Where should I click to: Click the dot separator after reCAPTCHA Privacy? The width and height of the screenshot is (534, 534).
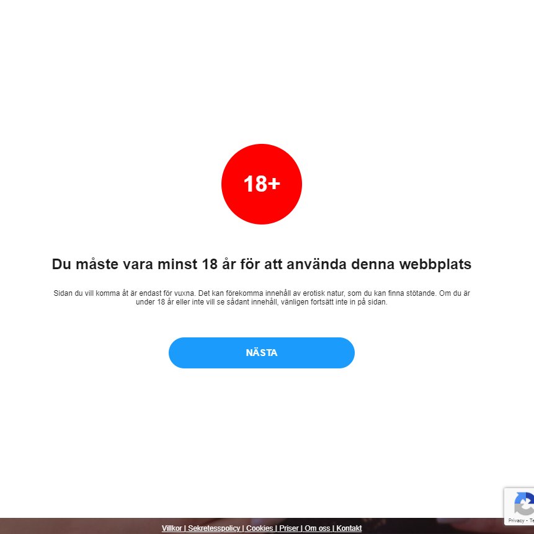pos(527,521)
